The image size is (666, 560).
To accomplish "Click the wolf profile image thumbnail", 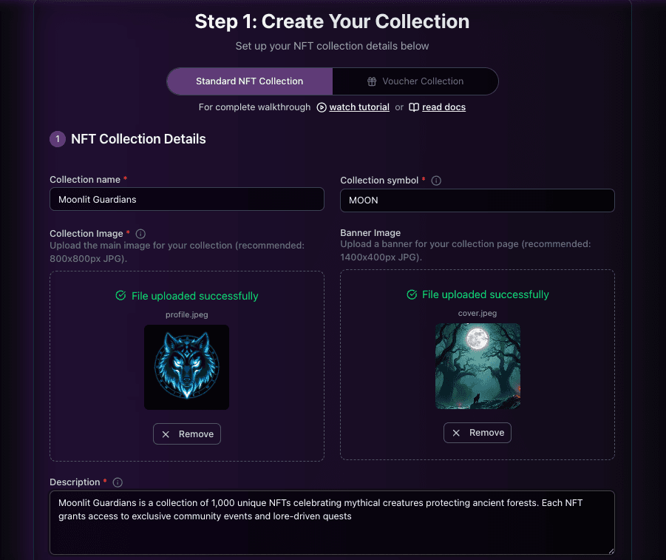I will click(186, 367).
